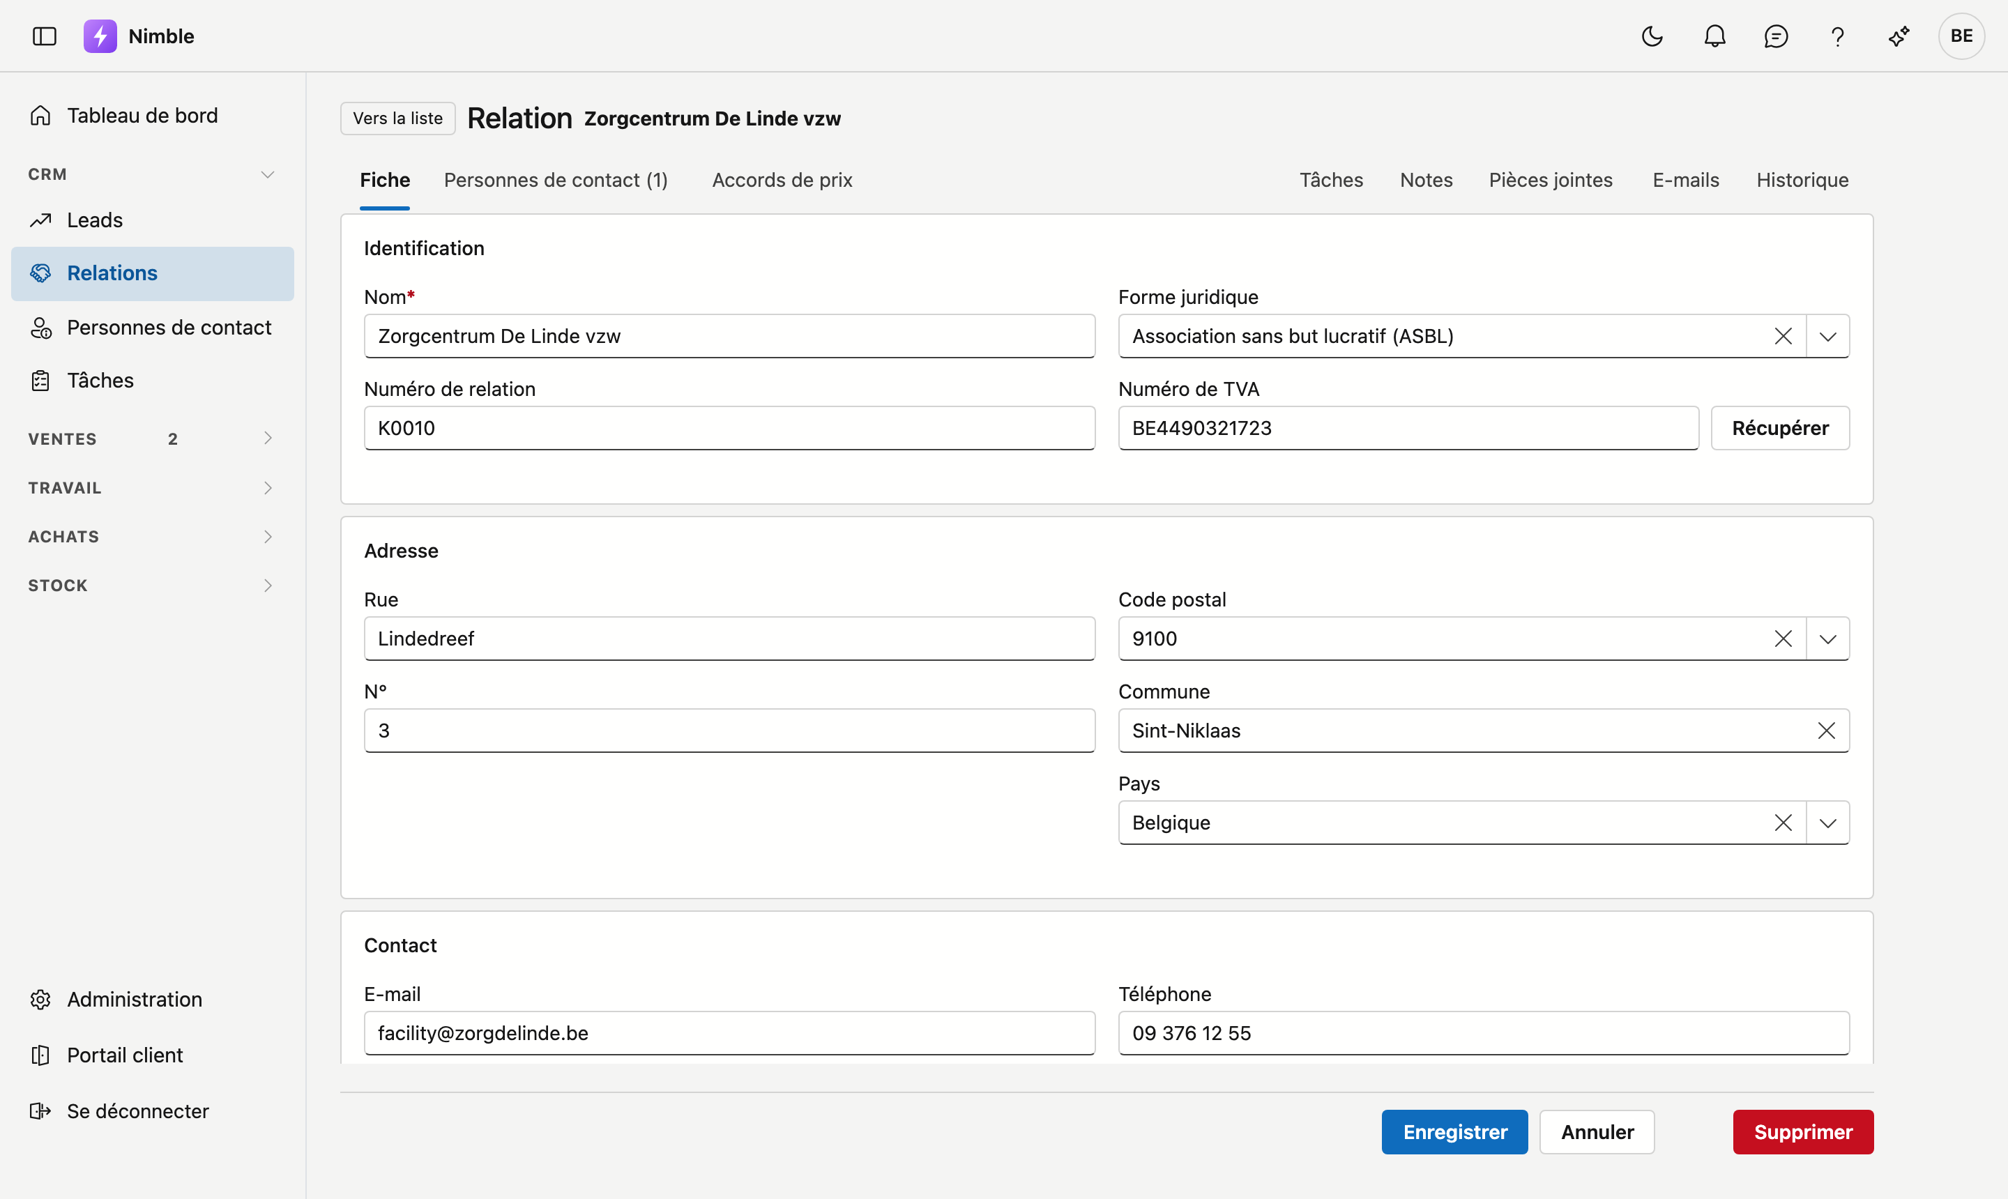
Task: Open Portail client
Action: [153, 1055]
